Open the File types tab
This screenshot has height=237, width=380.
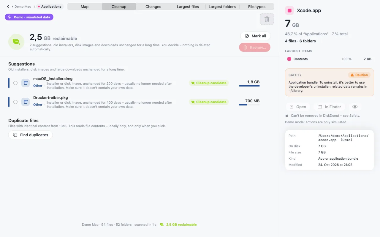pos(257,7)
